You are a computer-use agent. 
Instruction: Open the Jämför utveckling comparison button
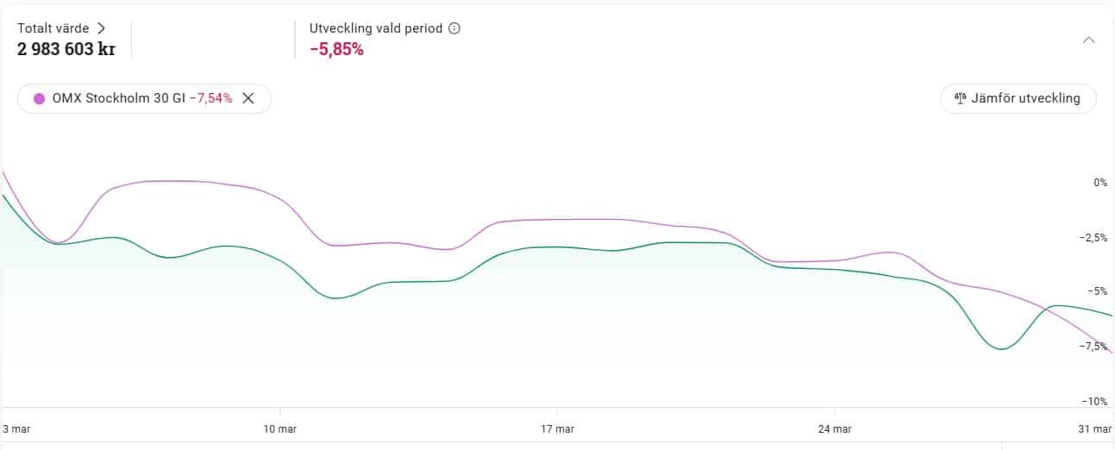(x=1018, y=98)
